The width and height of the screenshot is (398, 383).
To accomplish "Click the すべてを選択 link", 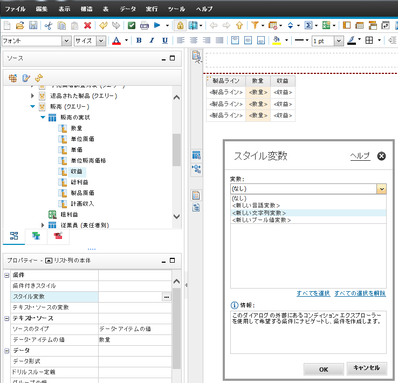I will (x=313, y=293).
